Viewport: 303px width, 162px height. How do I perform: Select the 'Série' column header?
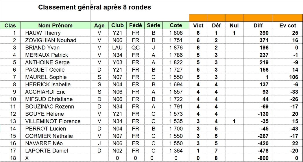point(154,25)
